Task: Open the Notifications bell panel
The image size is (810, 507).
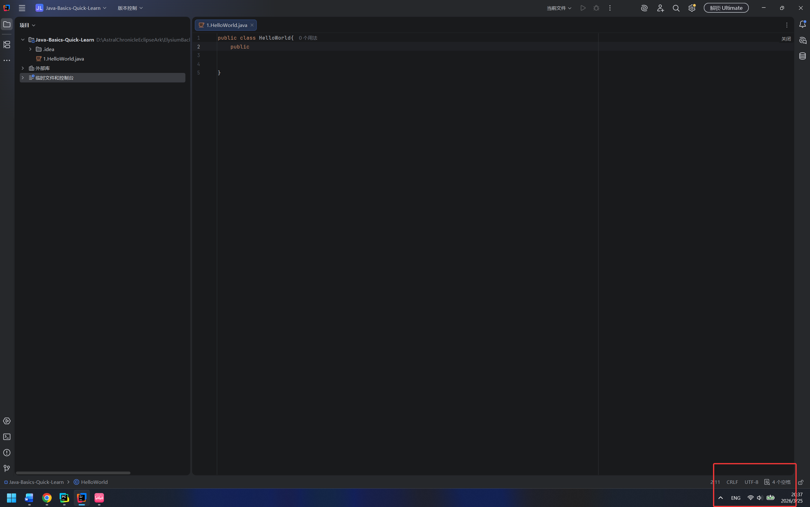Action: pyautogui.click(x=802, y=24)
